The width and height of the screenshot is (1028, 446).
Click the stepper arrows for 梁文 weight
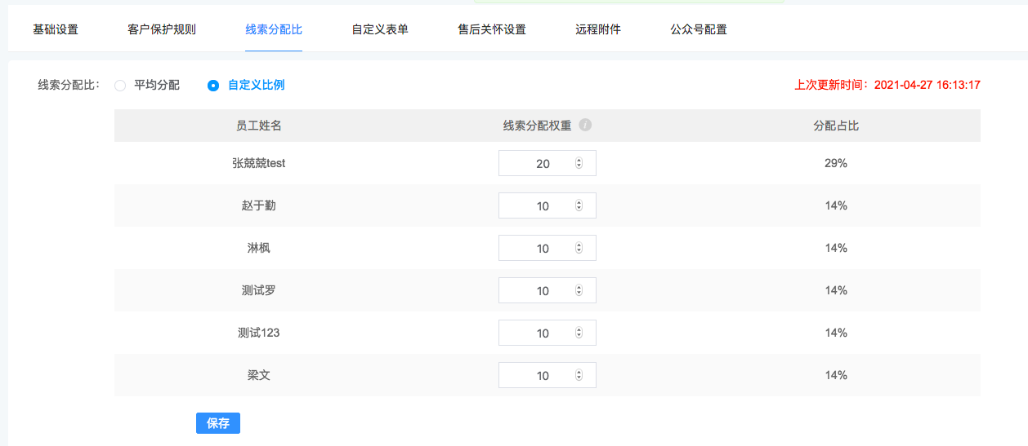tap(579, 375)
